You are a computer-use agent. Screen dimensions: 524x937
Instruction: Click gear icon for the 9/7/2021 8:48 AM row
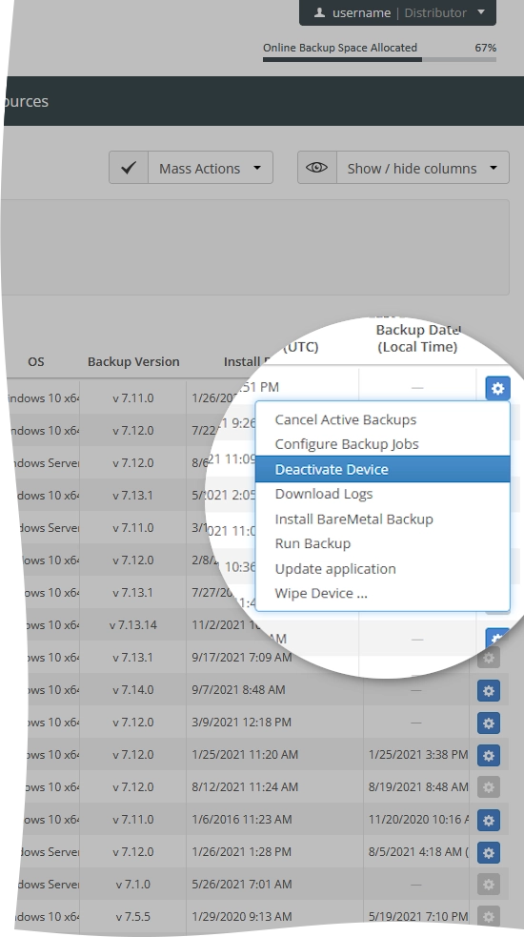488,691
